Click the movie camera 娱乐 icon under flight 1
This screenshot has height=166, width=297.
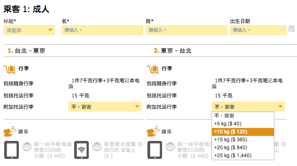coord(10,131)
